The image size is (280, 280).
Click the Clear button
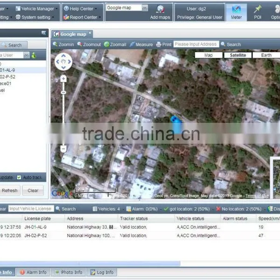pyautogui.click(x=33, y=190)
